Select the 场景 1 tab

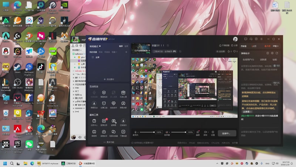114,52
